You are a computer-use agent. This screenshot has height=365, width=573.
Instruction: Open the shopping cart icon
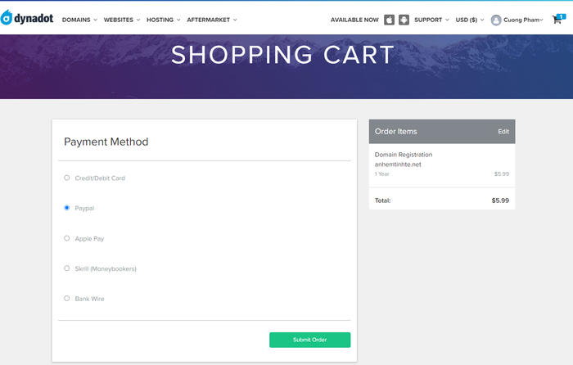click(x=558, y=19)
